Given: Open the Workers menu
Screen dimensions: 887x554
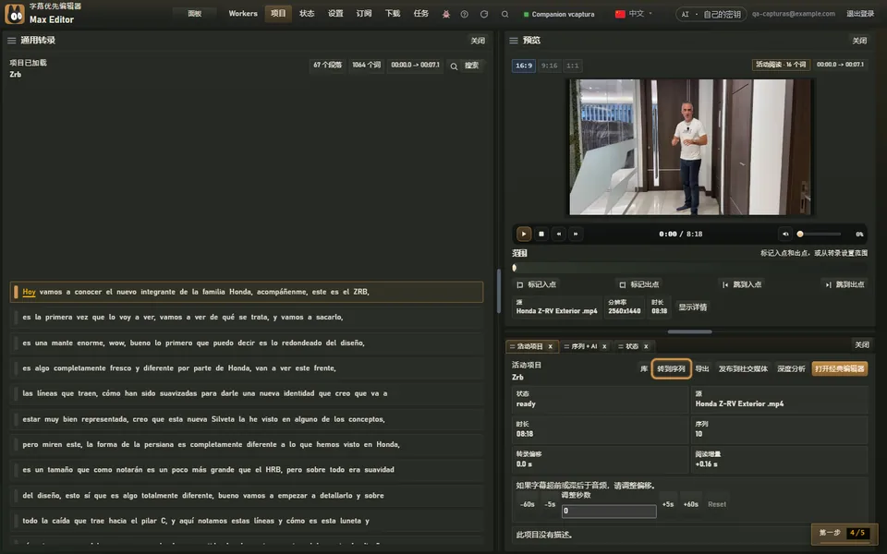Looking at the screenshot, I should (x=243, y=14).
